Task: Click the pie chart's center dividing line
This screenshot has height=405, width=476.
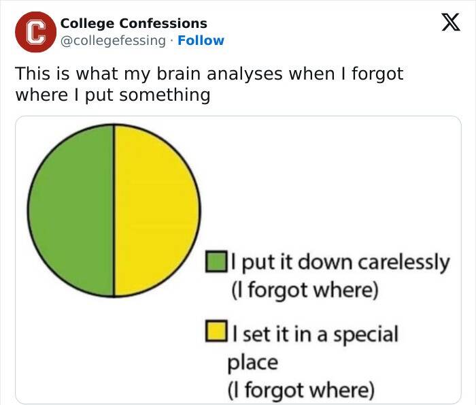Action: [x=114, y=210]
